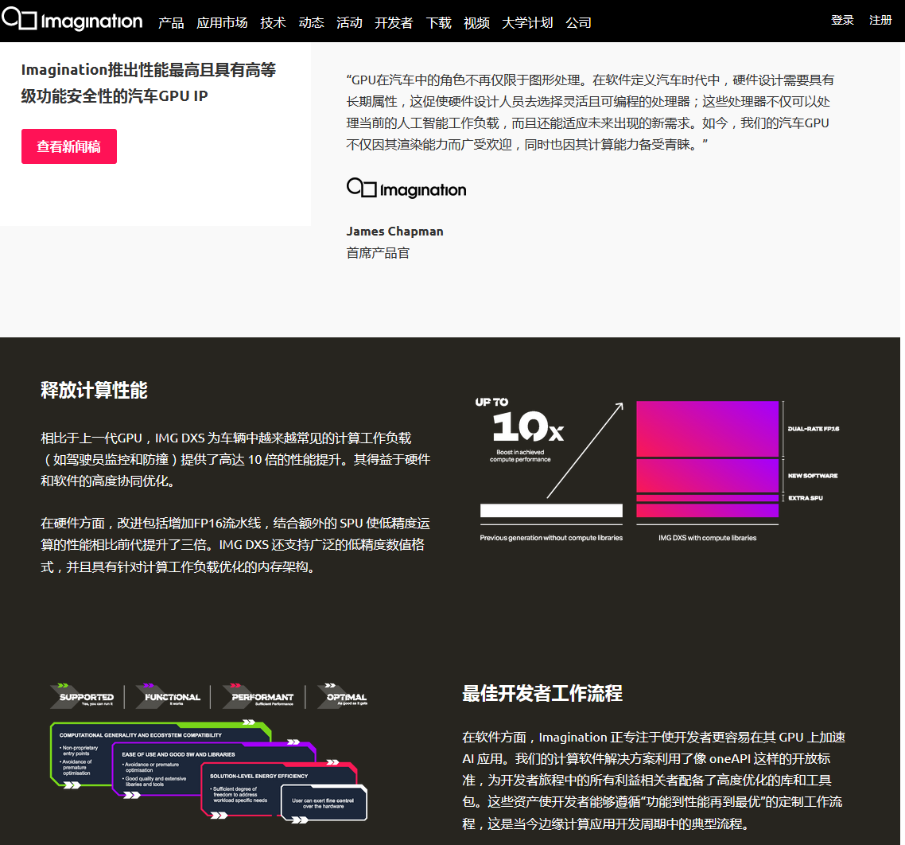The image size is (905, 845).
Task: Open the 技术 navigation menu
Action: coord(273,22)
